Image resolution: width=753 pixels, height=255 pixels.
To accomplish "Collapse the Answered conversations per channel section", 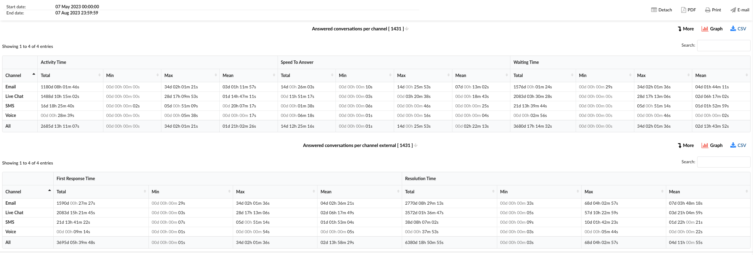I will (x=407, y=29).
